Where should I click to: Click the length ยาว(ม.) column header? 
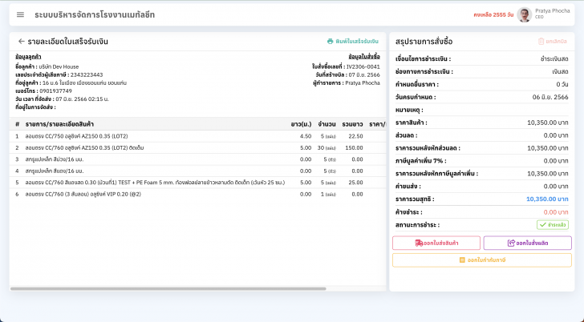(x=301, y=124)
